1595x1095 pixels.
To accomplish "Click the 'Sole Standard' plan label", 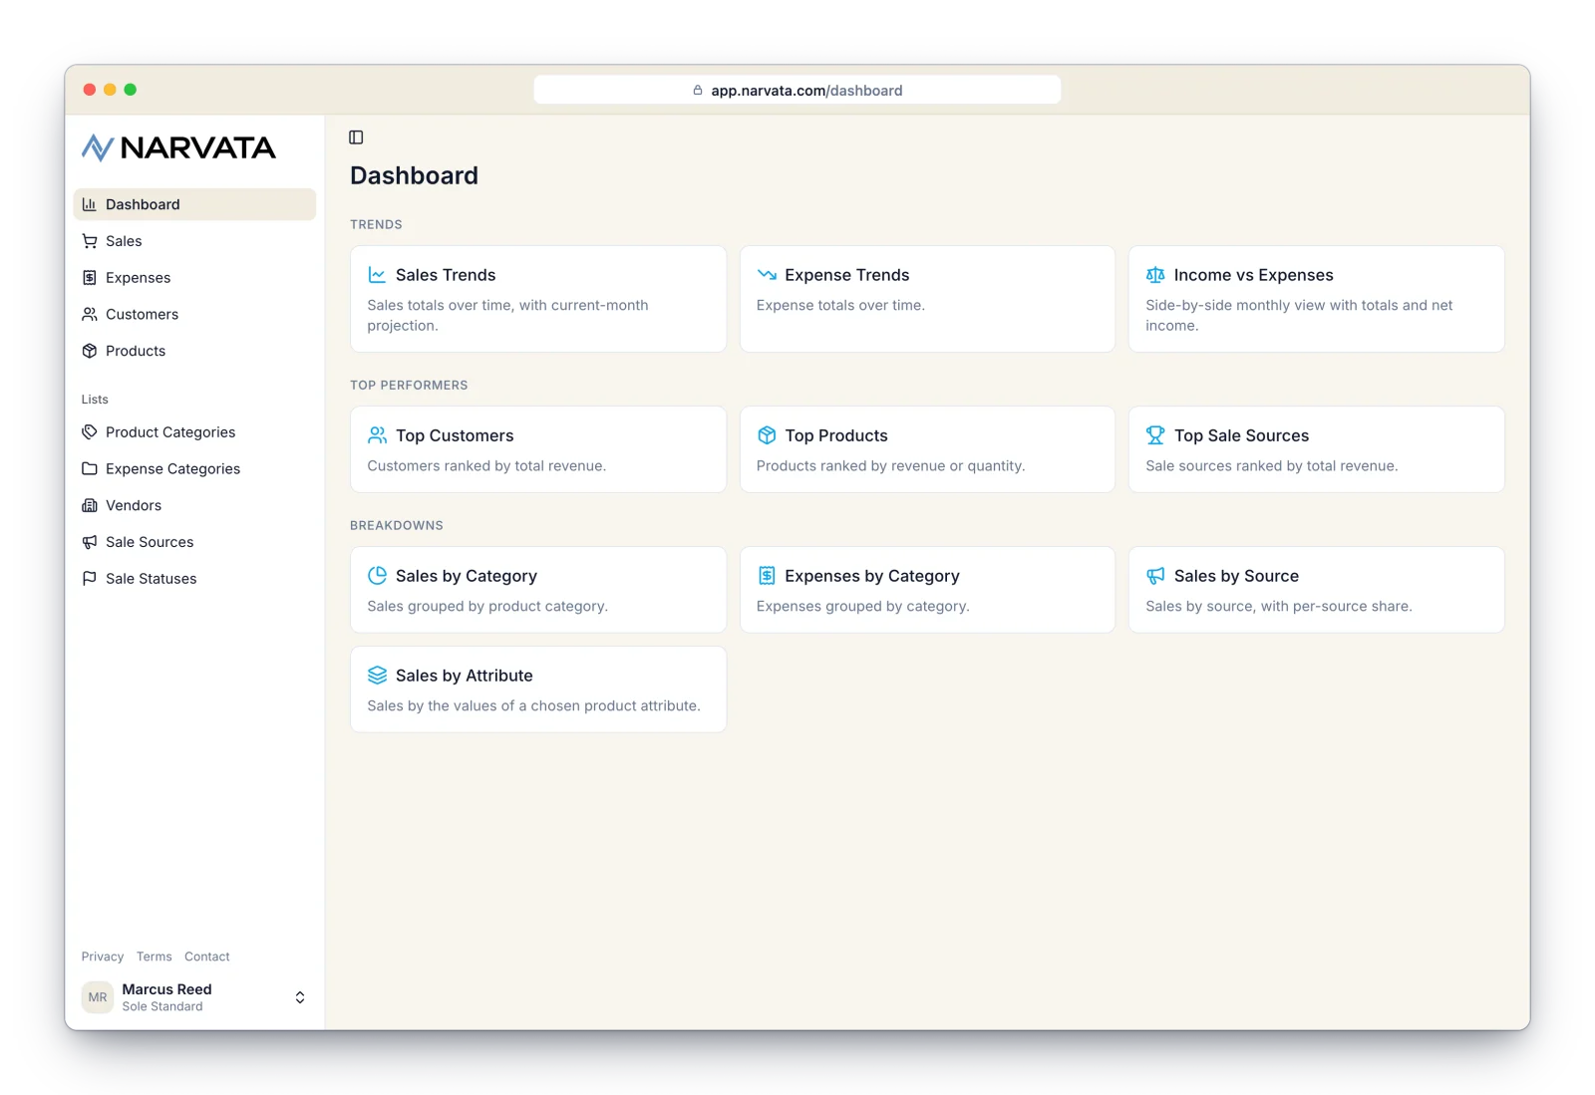I will coord(162,1006).
